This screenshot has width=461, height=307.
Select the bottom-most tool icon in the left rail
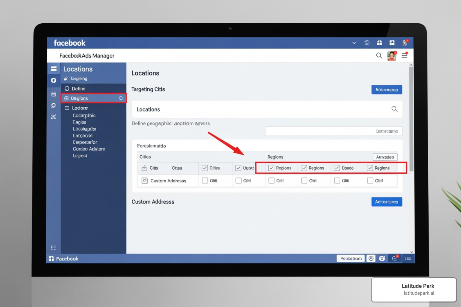(x=53, y=247)
